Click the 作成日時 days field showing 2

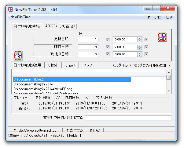tap(88, 47)
